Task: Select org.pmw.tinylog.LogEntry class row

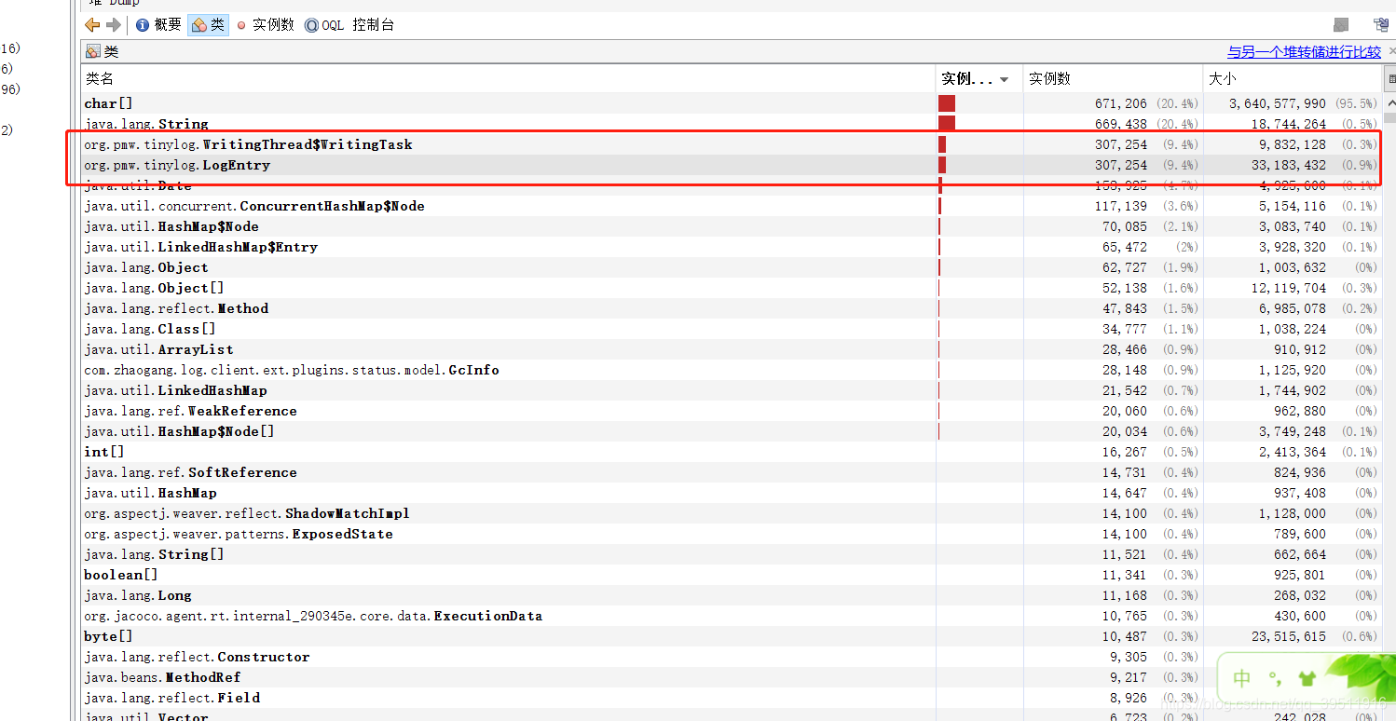Action: (732, 165)
